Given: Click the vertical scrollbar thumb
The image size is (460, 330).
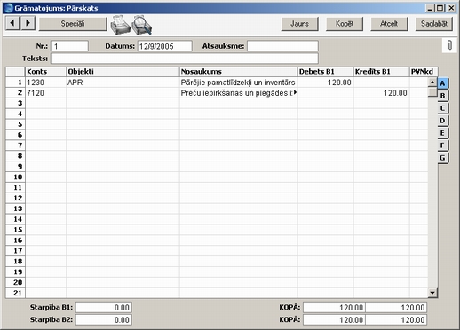Looking at the screenshot, I should click(x=432, y=92).
